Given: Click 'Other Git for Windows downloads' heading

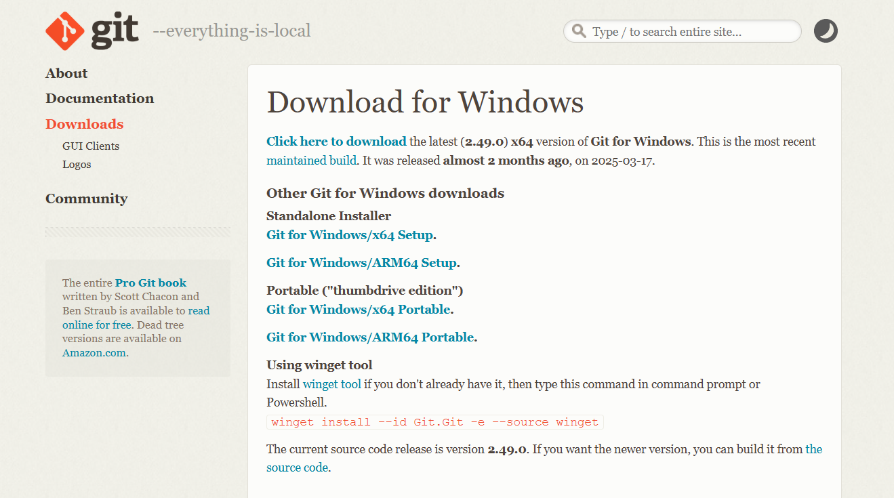Looking at the screenshot, I should click(x=385, y=193).
